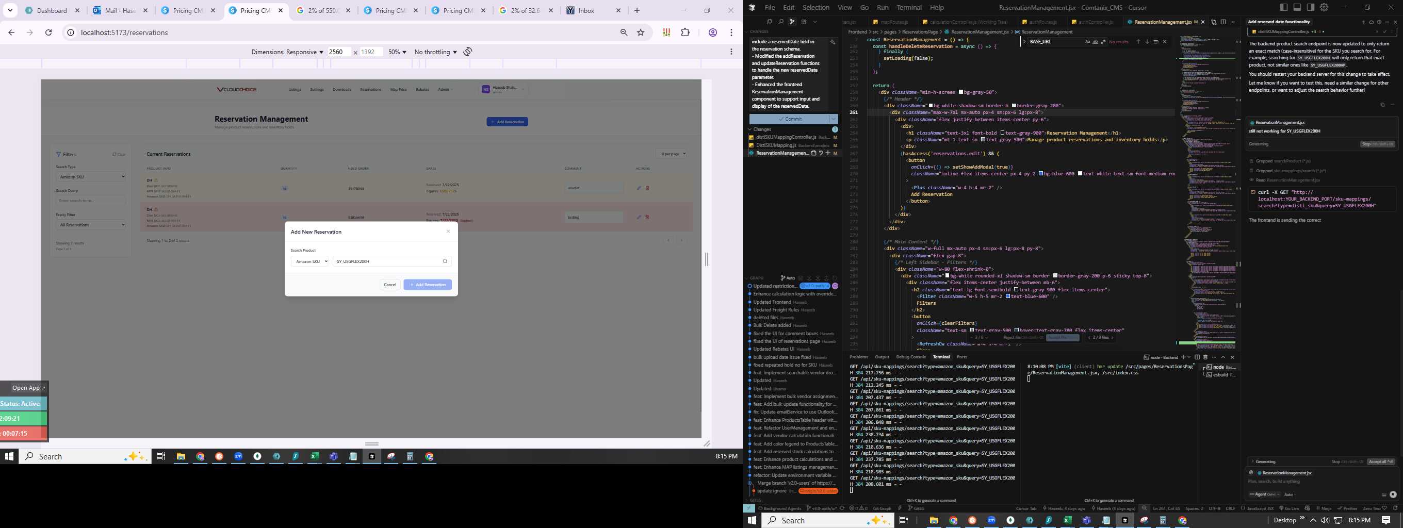Screen dimensions: 1403x528
Task: Edit the reservation with comment 'testing'
Action: pos(639,217)
